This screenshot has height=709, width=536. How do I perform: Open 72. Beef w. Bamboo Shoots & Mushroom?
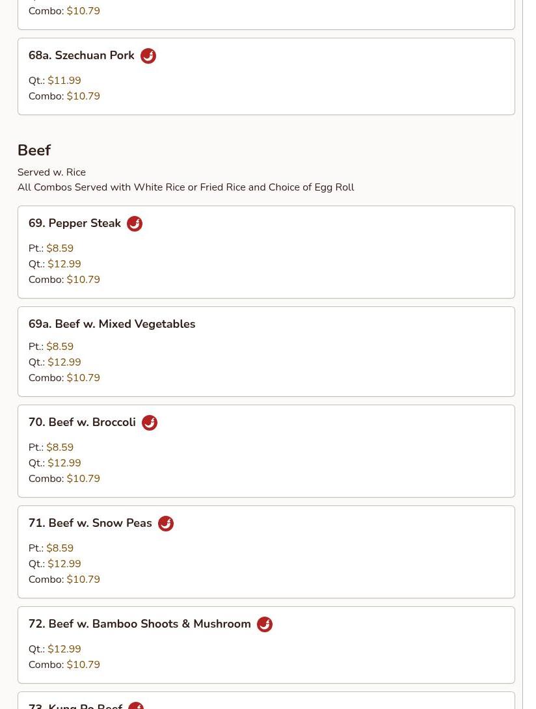tap(139, 624)
